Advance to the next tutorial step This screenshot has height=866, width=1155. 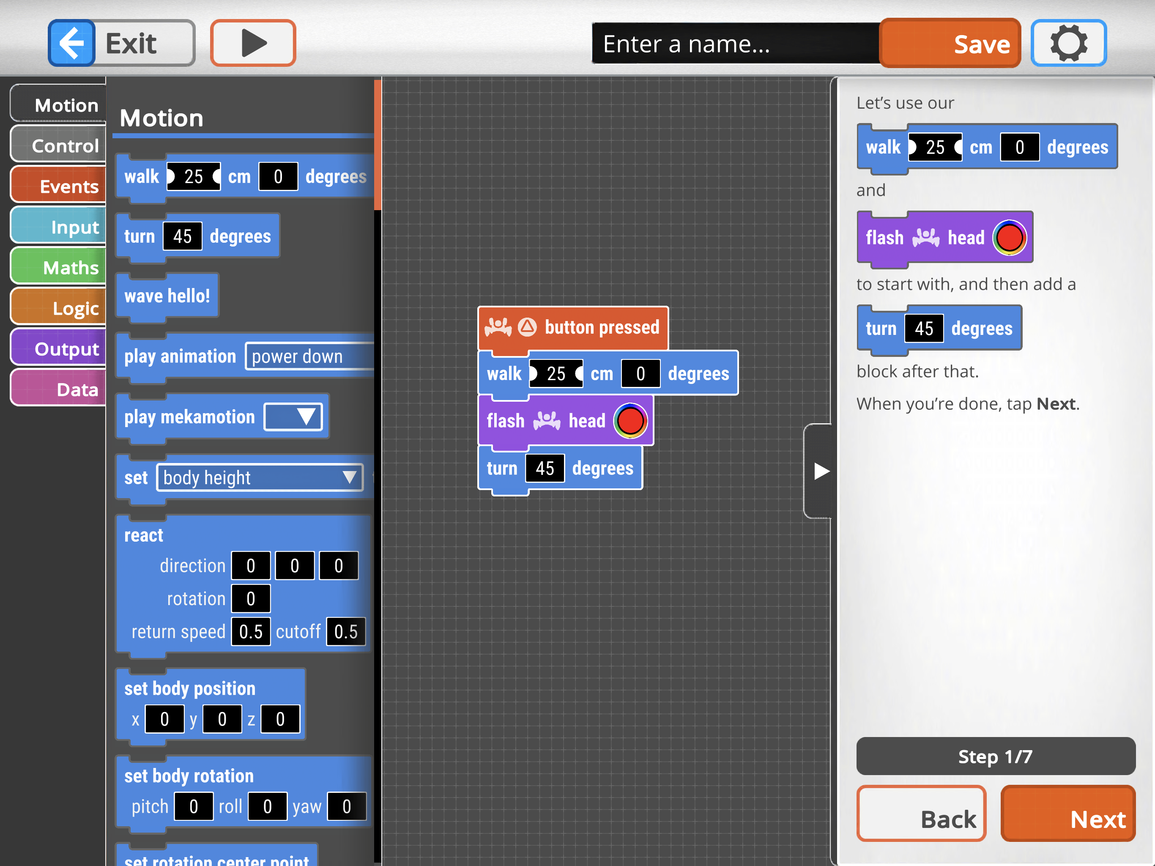[x=1068, y=814]
